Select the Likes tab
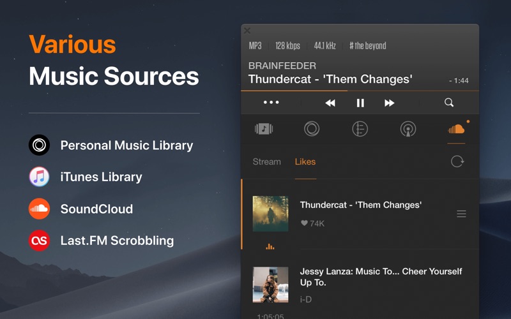The width and height of the screenshot is (511, 319). pos(305,162)
